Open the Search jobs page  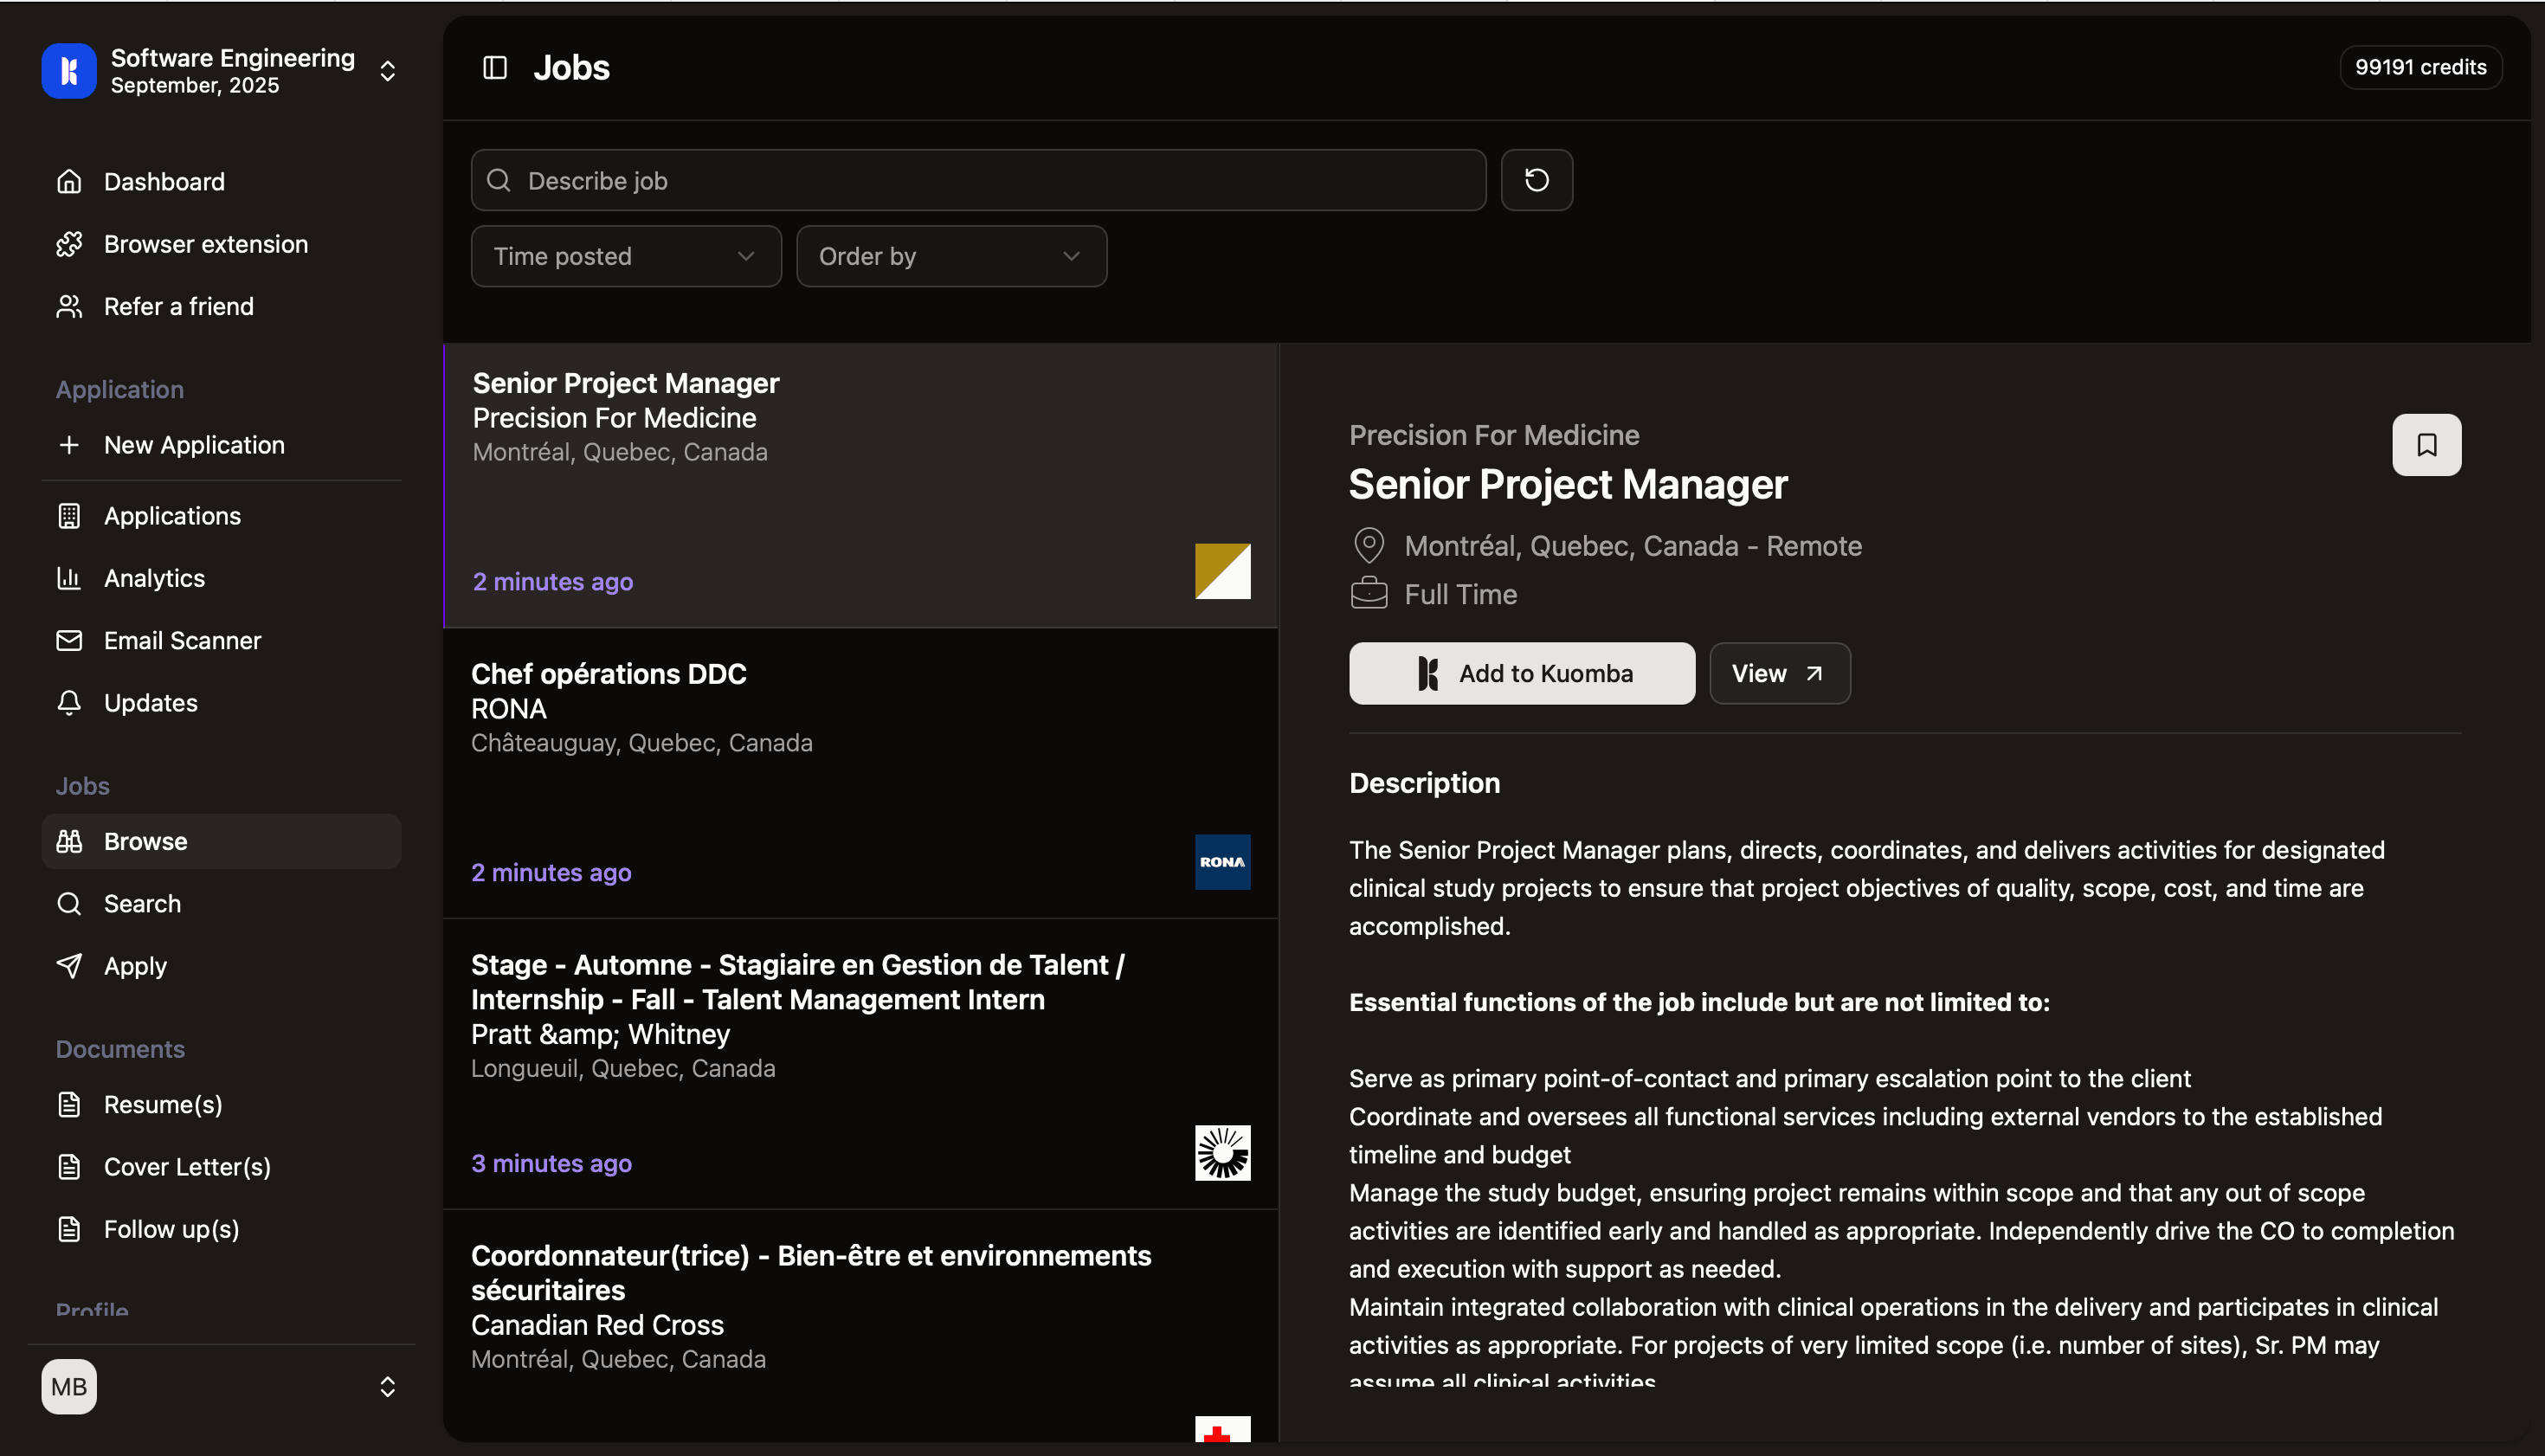click(x=221, y=904)
